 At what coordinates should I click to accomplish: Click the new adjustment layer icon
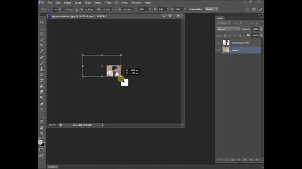tap(239, 160)
